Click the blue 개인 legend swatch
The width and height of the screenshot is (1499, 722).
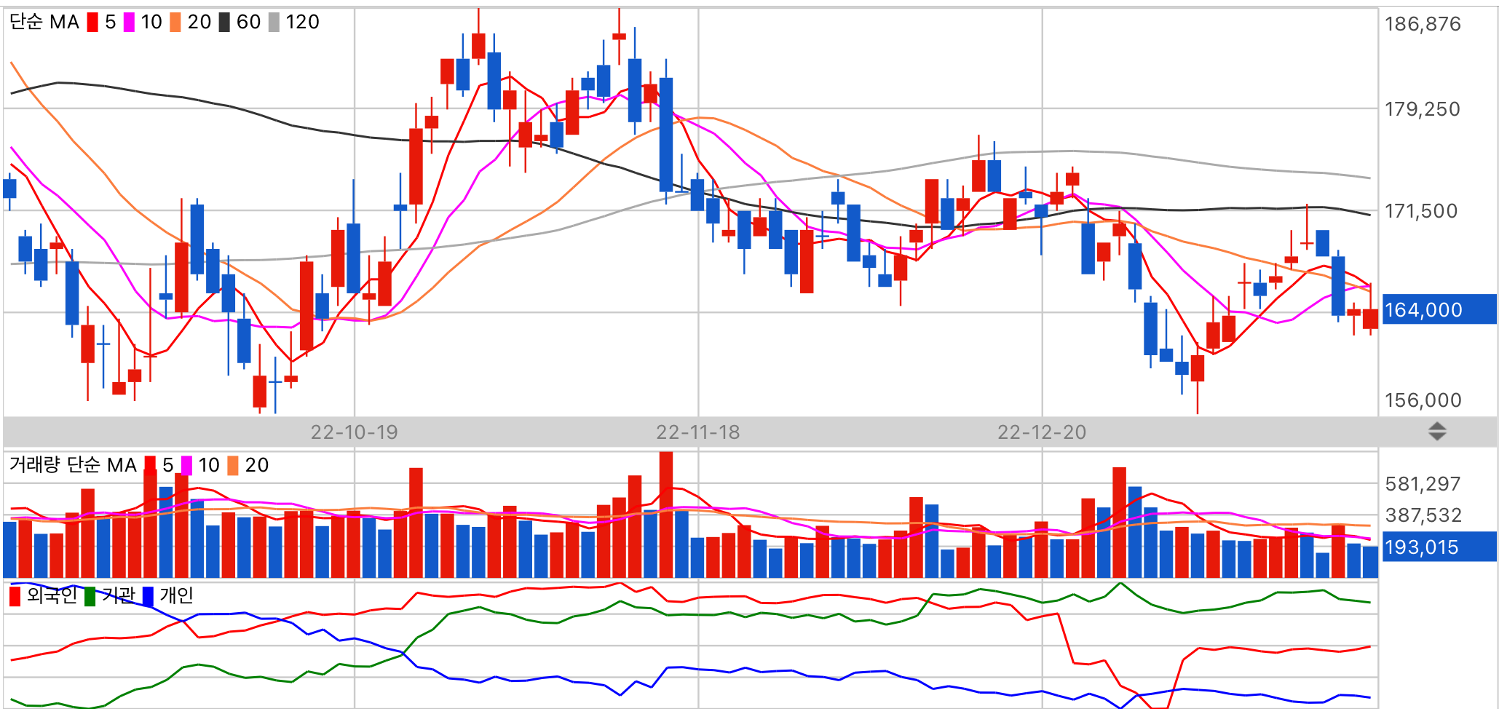coord(149,596)
